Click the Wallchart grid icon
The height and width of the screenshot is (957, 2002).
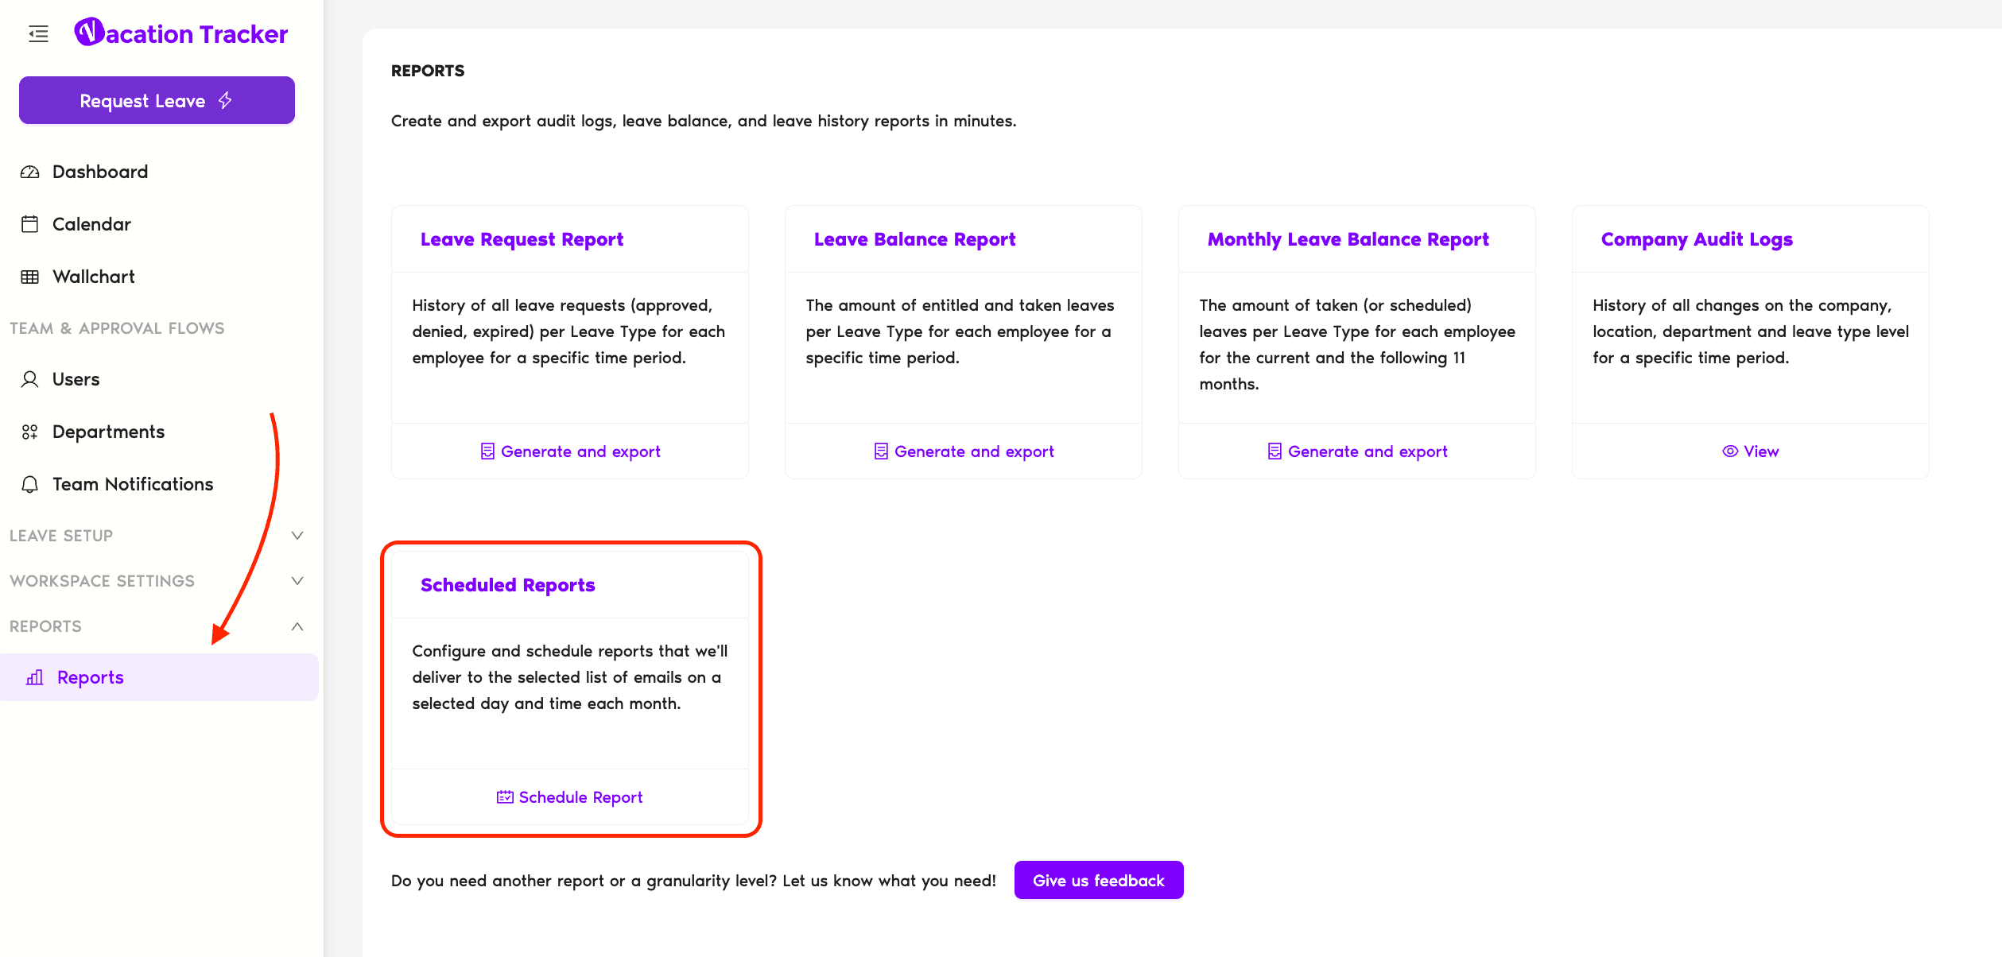[29, 277]
